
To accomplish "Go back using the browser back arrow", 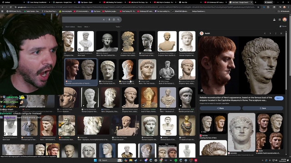I will 2,7.
